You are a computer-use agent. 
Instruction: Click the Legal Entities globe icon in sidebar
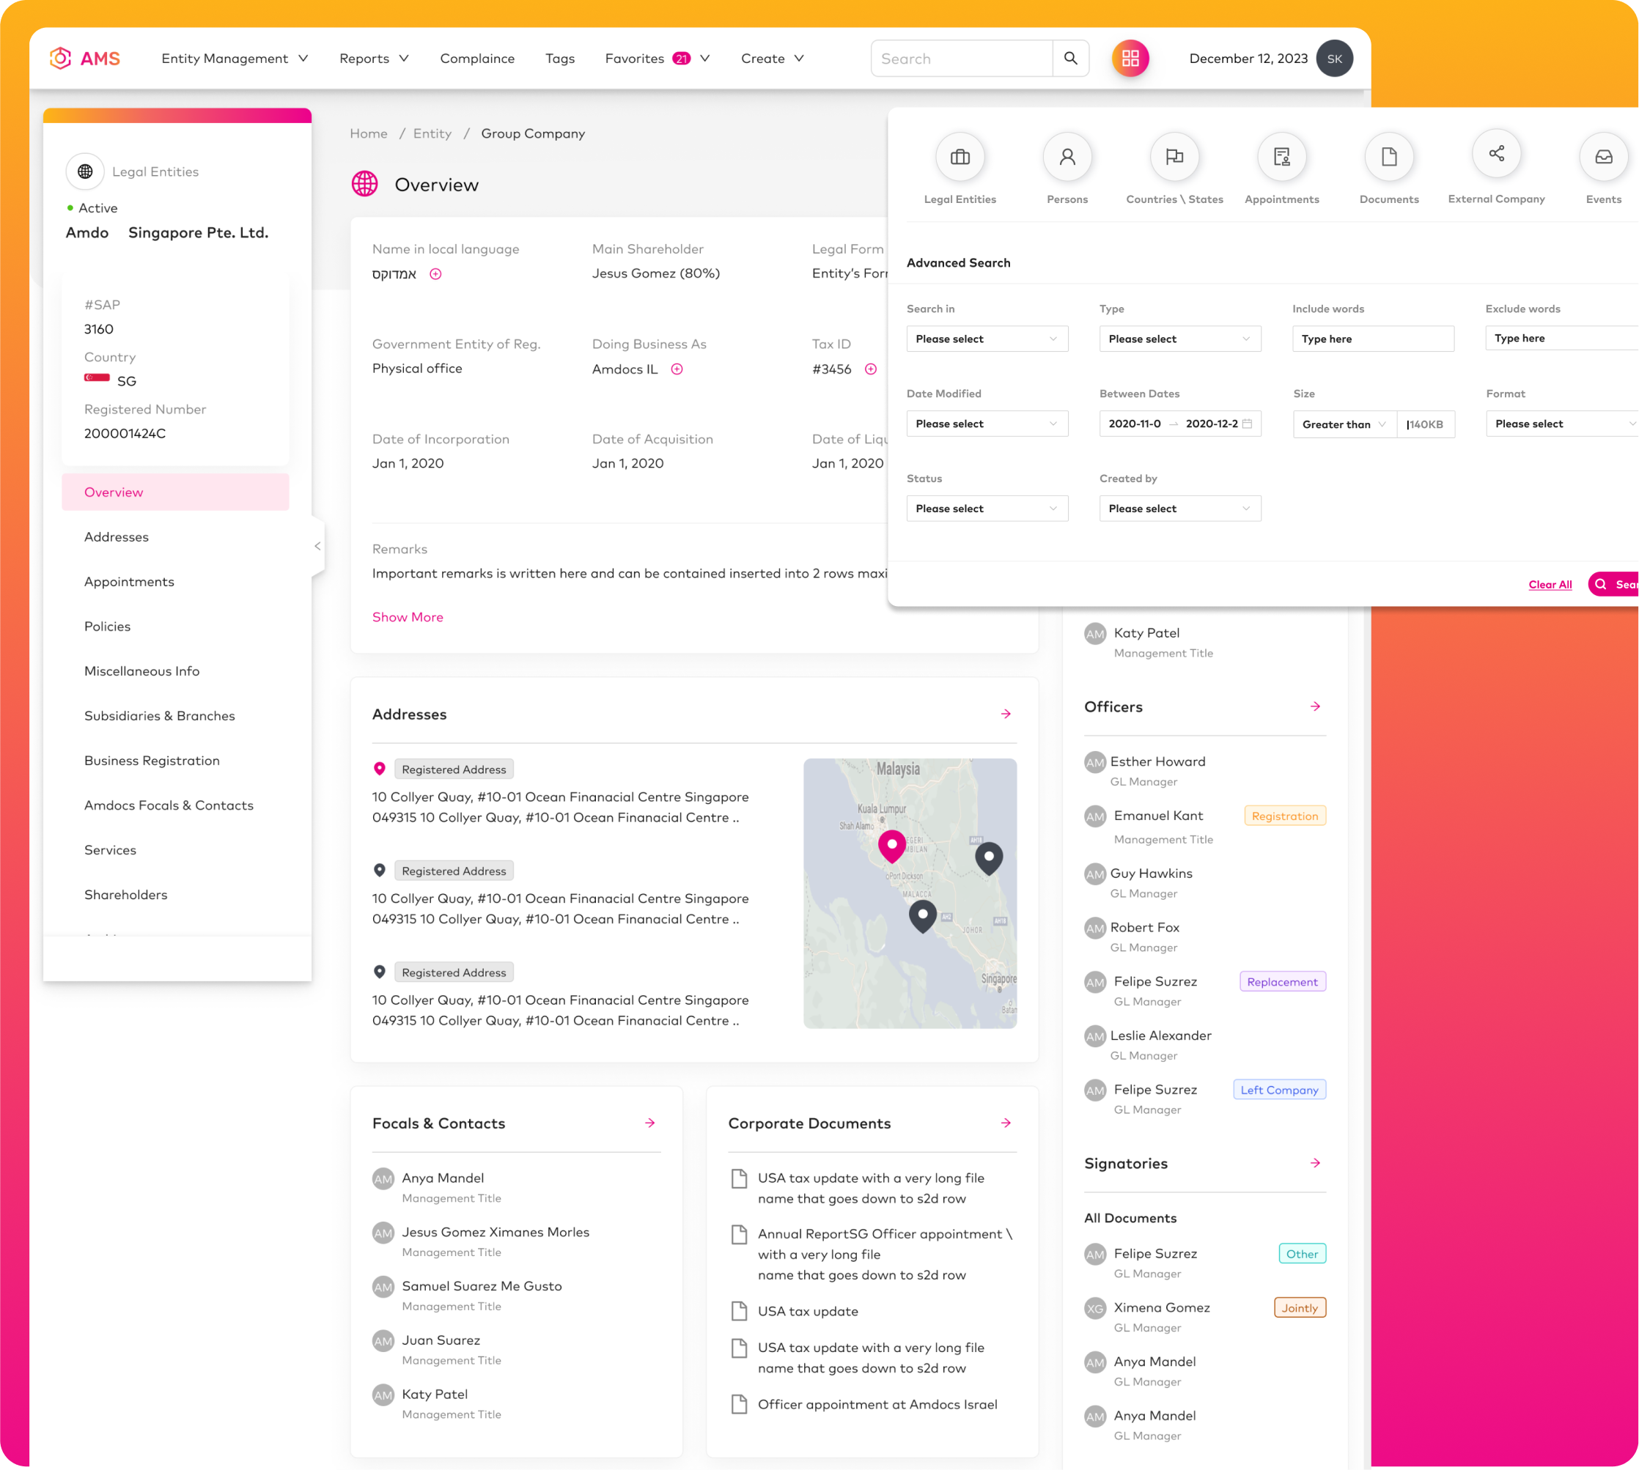(85, 171)
